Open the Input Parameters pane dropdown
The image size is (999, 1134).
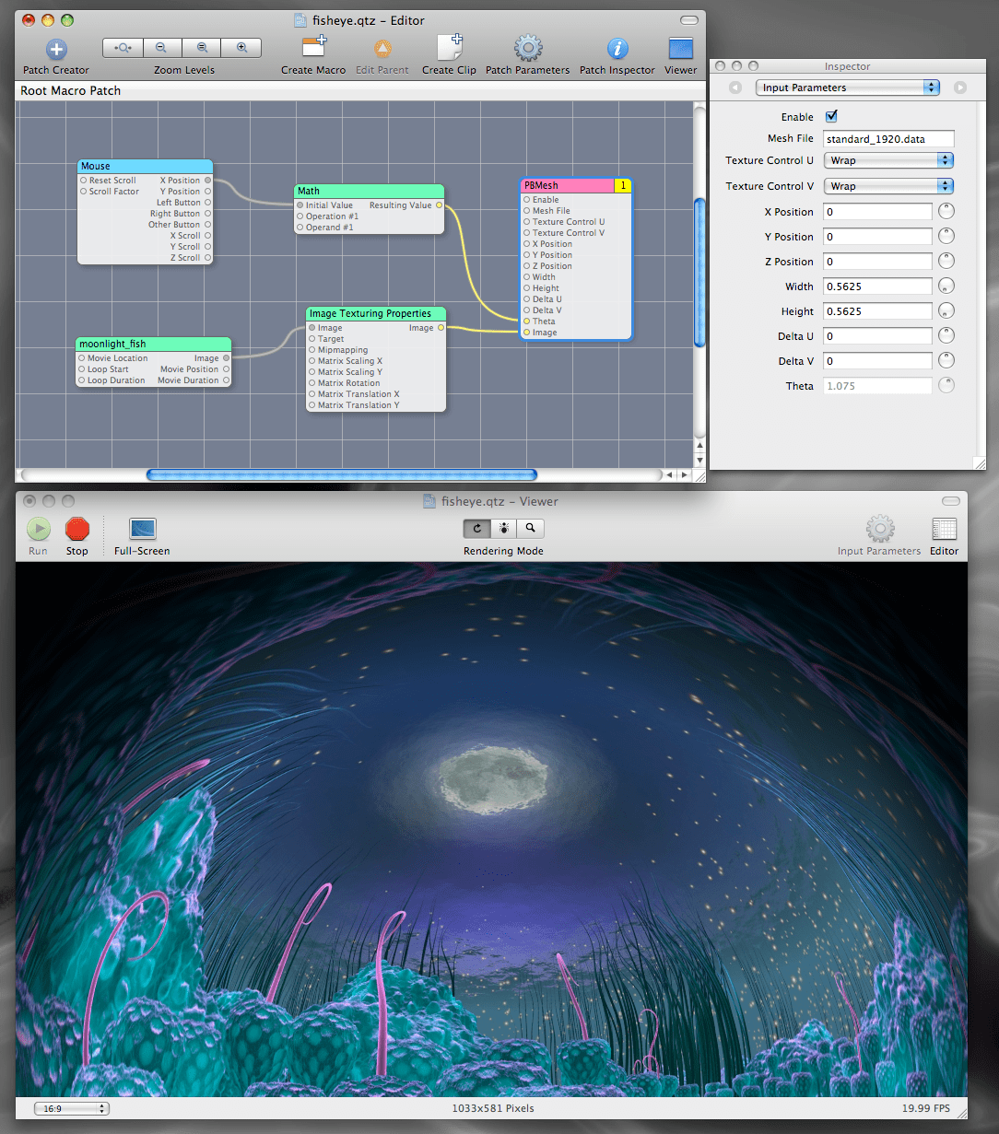click(846, 87)
